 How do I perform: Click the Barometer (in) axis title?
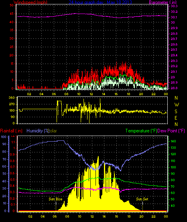(163, 2)
